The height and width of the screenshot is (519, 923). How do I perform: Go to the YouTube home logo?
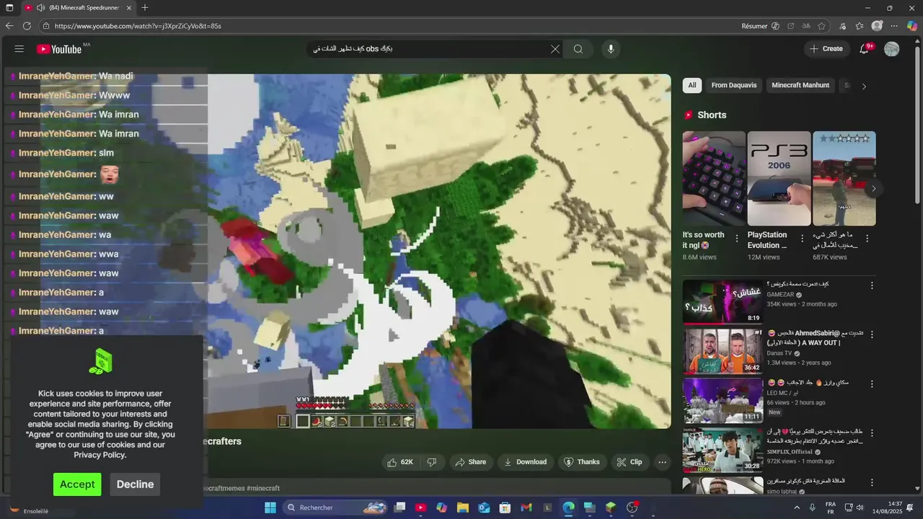tap(59, 49)
